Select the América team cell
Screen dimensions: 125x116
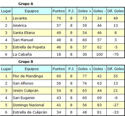coord(32,26)
